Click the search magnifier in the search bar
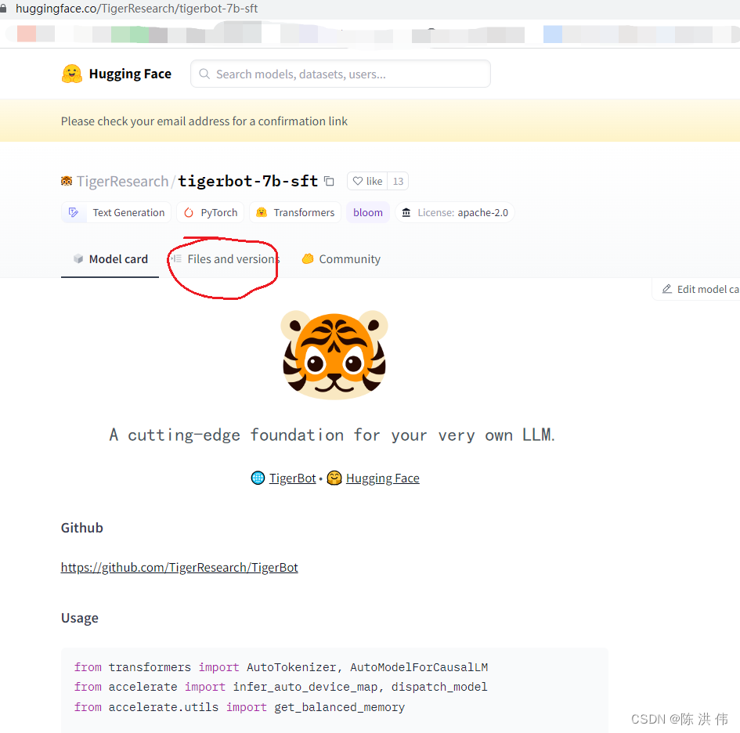 click(x=204, y=73)
